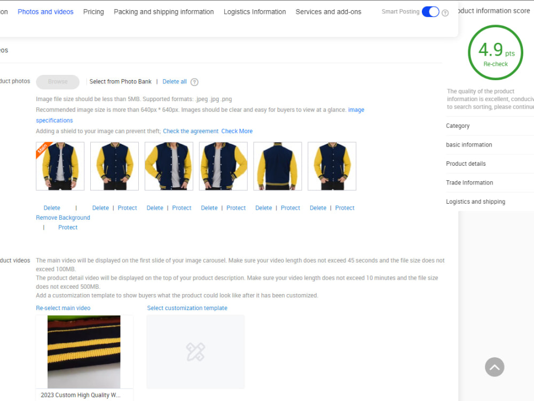
Task: Open the main video thumbnail
Action: coord(84,352)
